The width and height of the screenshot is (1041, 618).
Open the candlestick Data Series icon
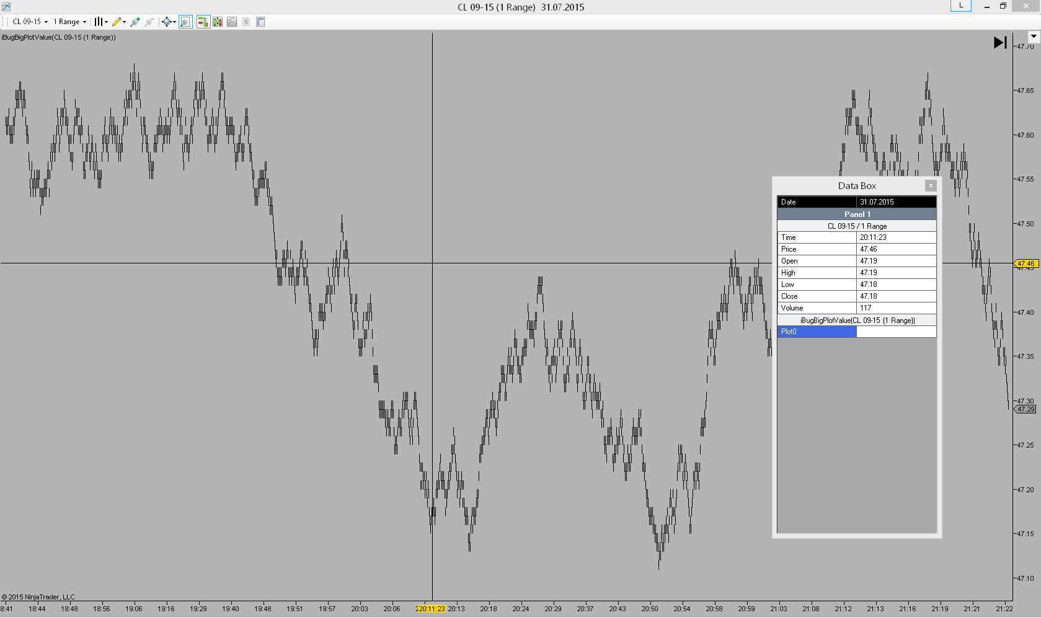(218, 22)
